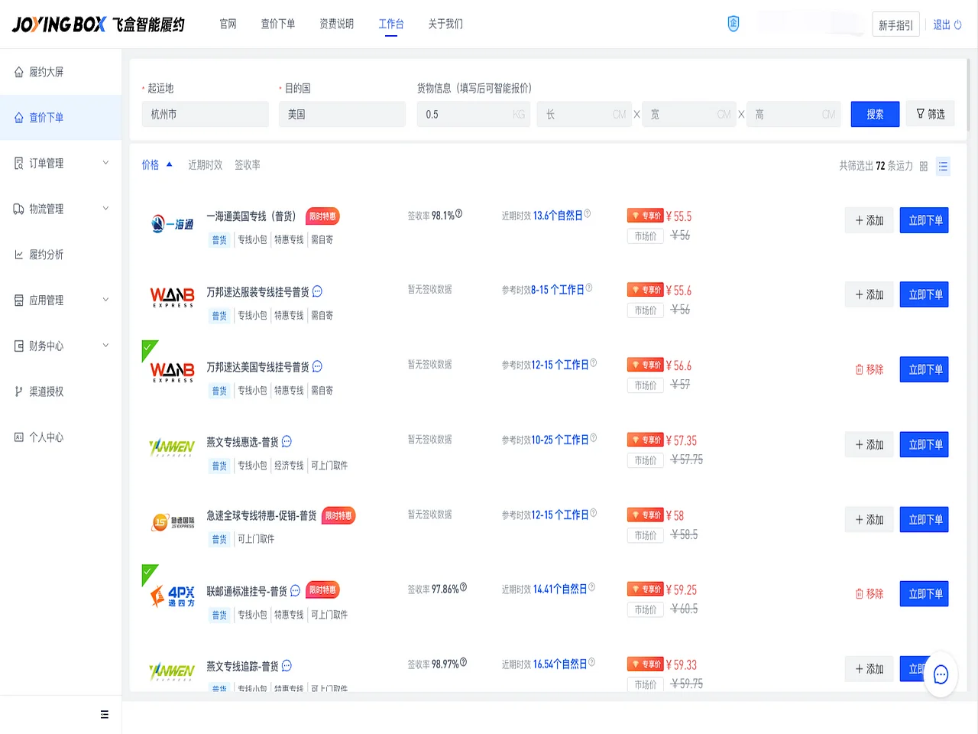This screenshot has height=734, width=978.
Task: Select 专享价 option for 燕文专线惠选
Action: click(645, 440)
